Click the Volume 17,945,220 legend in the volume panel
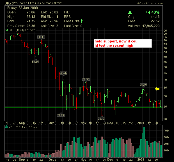 [x=24, y=127]
